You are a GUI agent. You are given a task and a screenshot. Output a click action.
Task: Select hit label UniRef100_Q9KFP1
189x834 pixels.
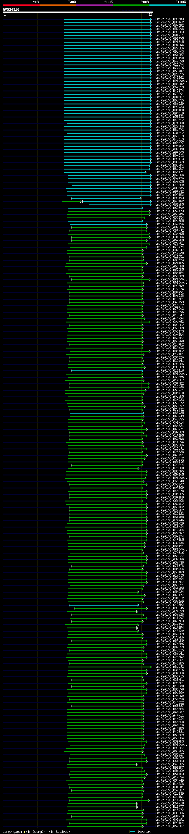170,683
